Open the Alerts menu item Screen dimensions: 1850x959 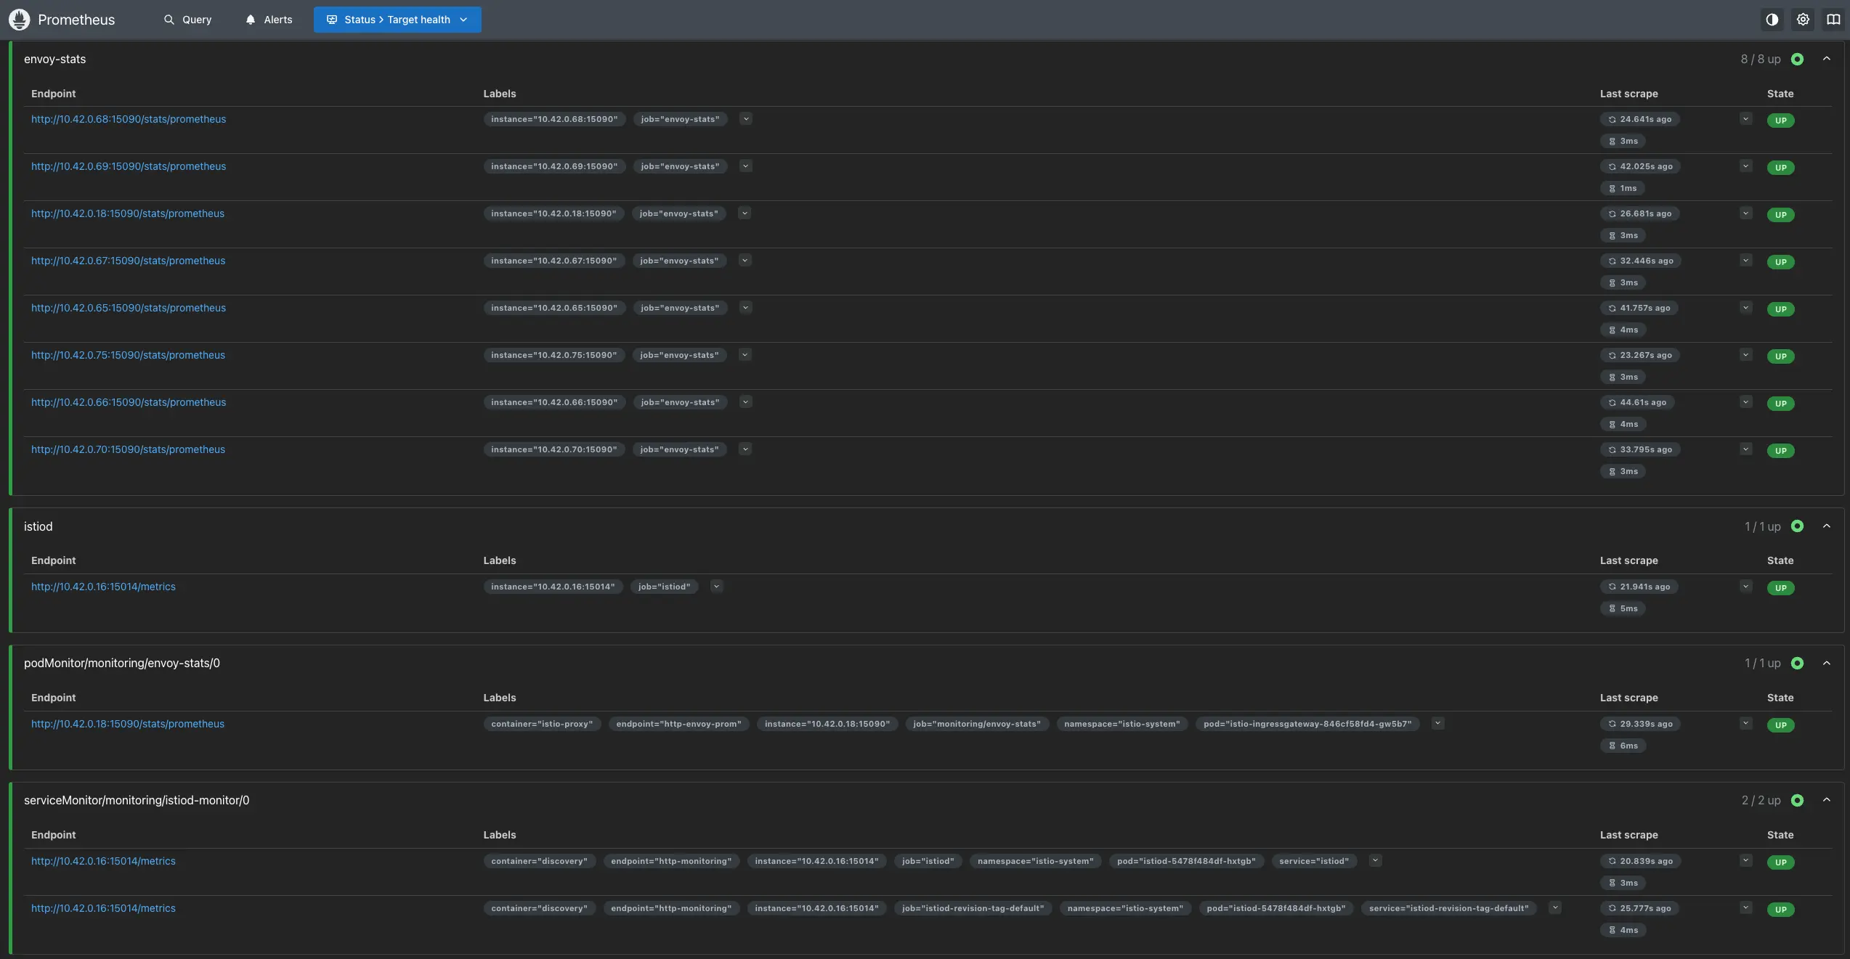(x=269, y=20)
